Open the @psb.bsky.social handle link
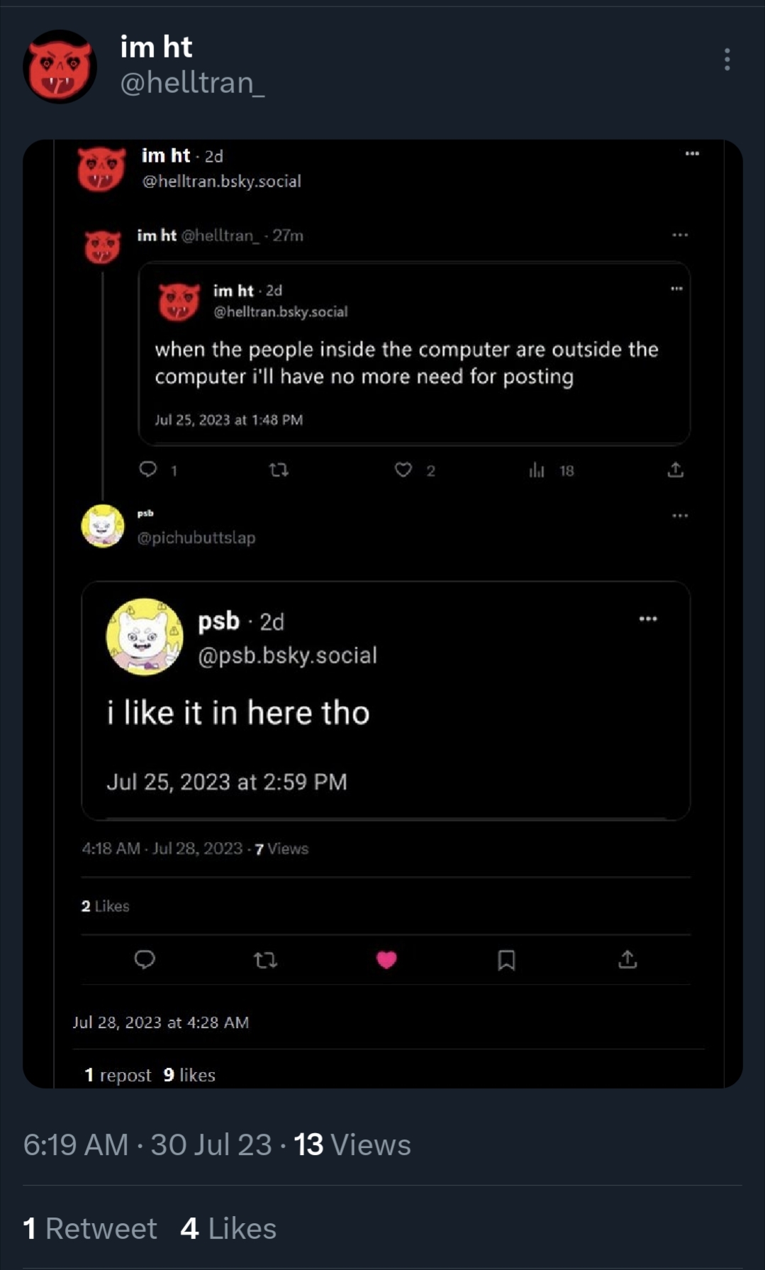 [x=287, y=655]
